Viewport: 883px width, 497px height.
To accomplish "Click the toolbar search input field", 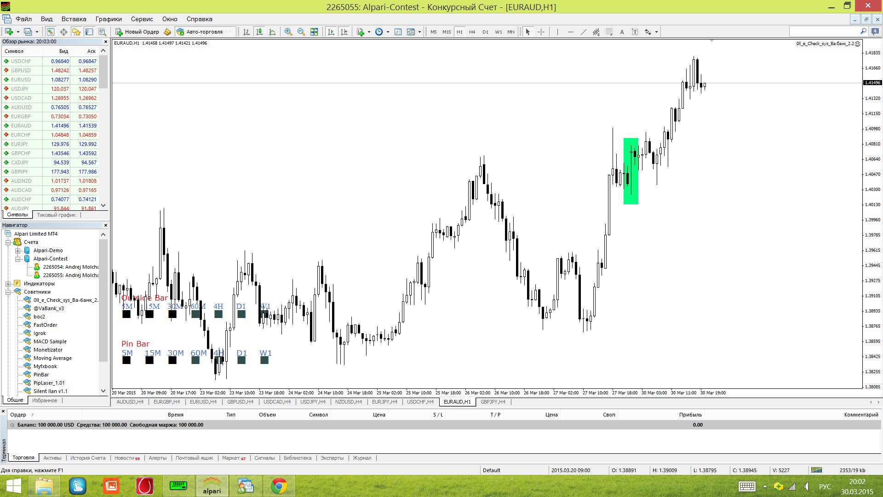I will (824, 31).
